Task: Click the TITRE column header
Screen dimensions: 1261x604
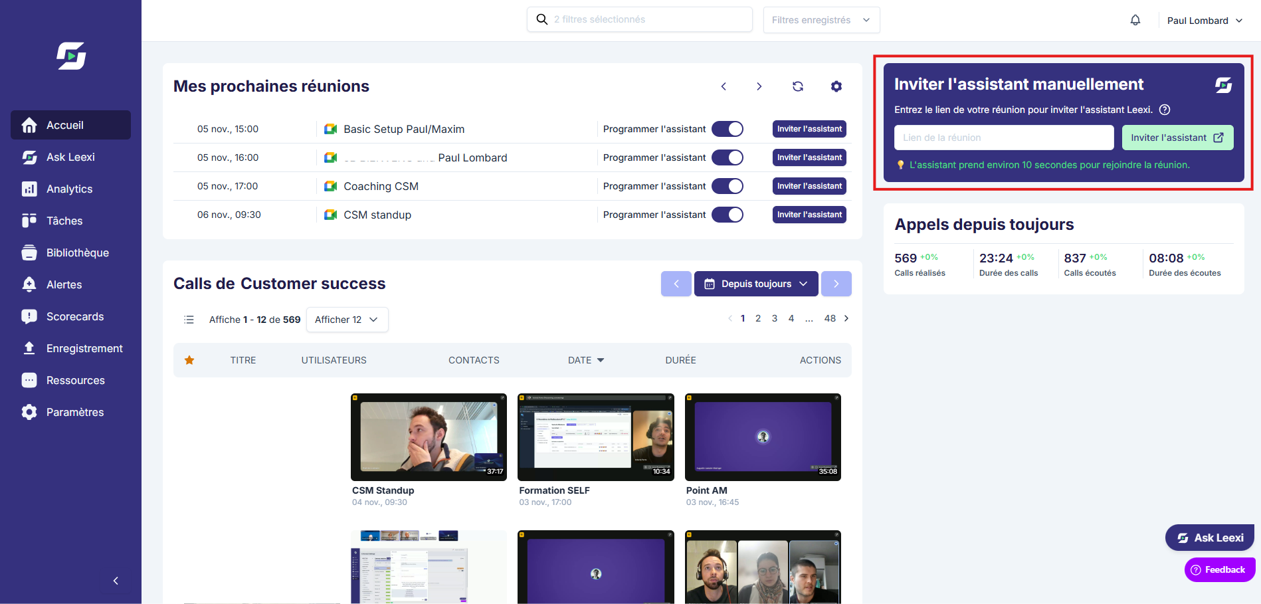Action: [243, 360]
